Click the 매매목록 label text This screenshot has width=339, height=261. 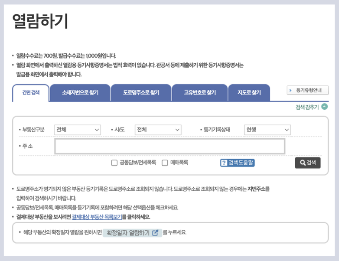click(x=179, y=163)
